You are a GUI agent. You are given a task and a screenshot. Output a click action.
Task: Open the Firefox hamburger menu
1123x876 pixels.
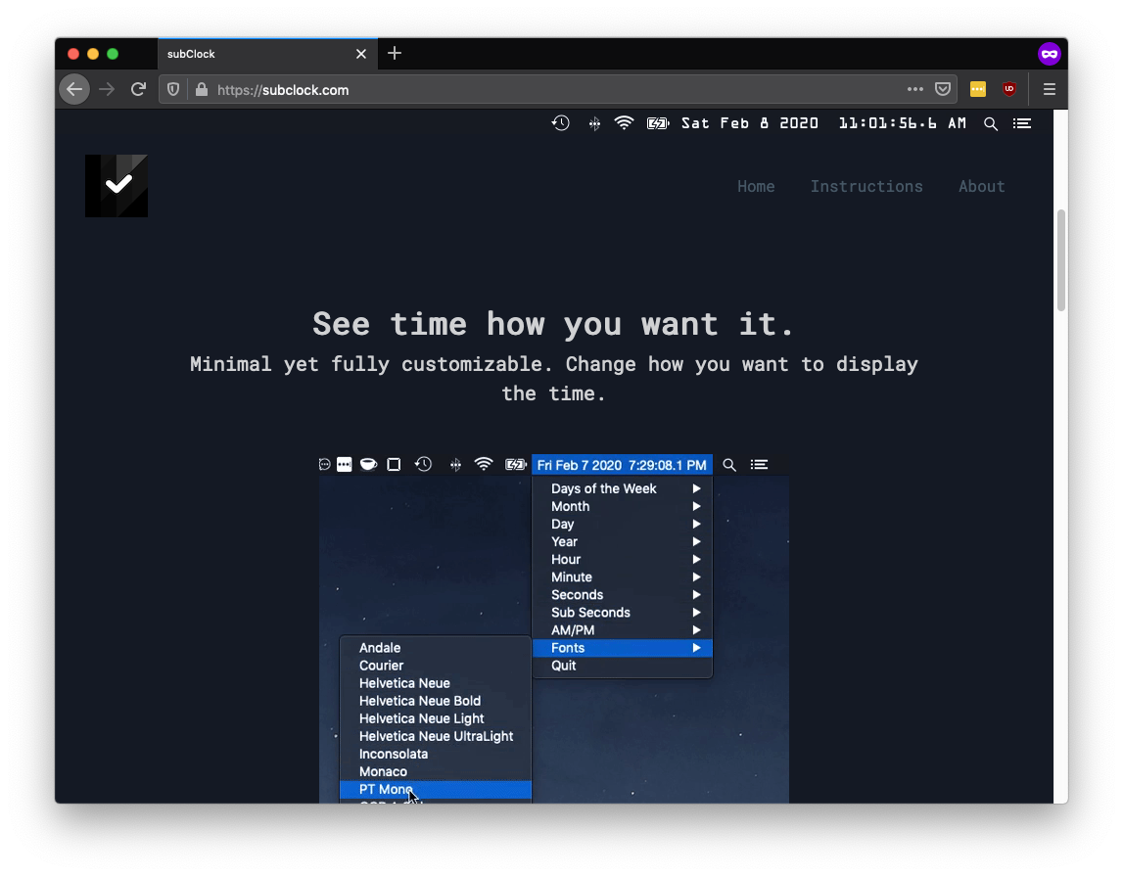(1050, 89)
